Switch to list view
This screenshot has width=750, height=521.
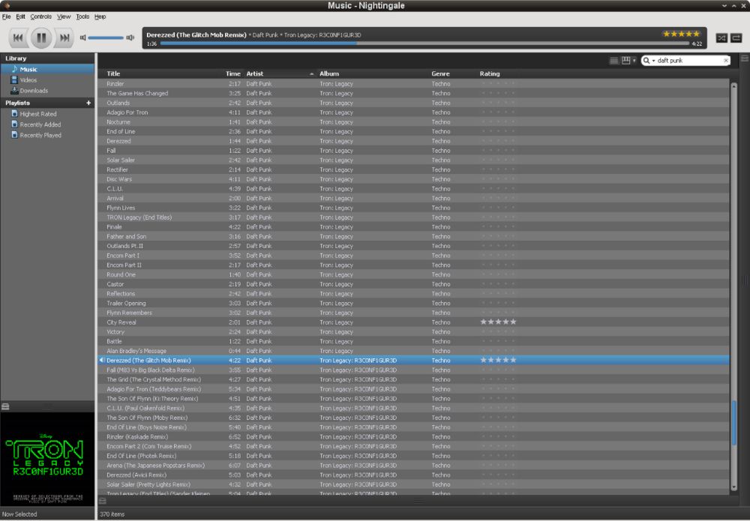click(x=613, y=61)
